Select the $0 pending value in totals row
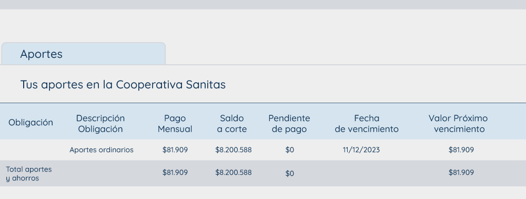Screen dimensions: 526x199 click(290, 174)
